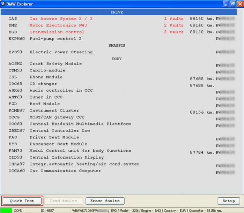The height and width of the screenshot is (213, 244).
Task: Minimize the BMW Explorer window
Action: [x=226, y=4]
